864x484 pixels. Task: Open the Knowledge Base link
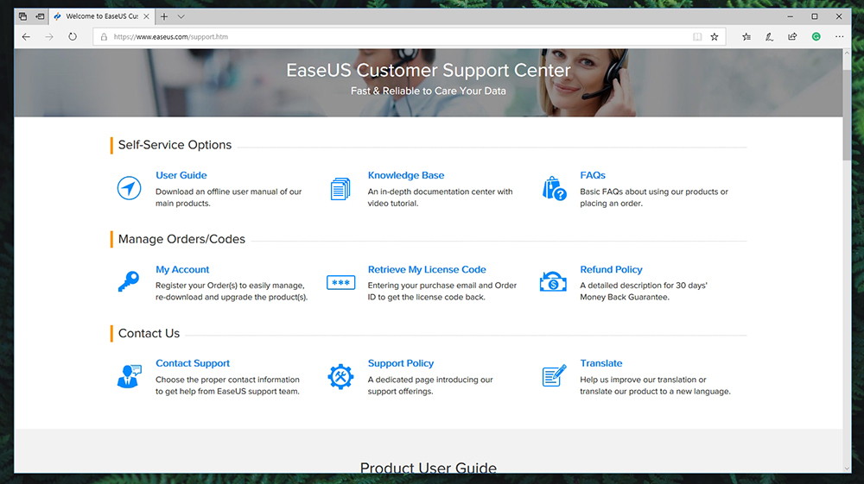click(x=405, y=175)
